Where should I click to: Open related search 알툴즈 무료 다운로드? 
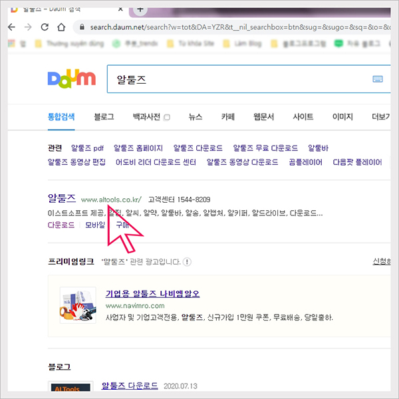click(265, 148)
